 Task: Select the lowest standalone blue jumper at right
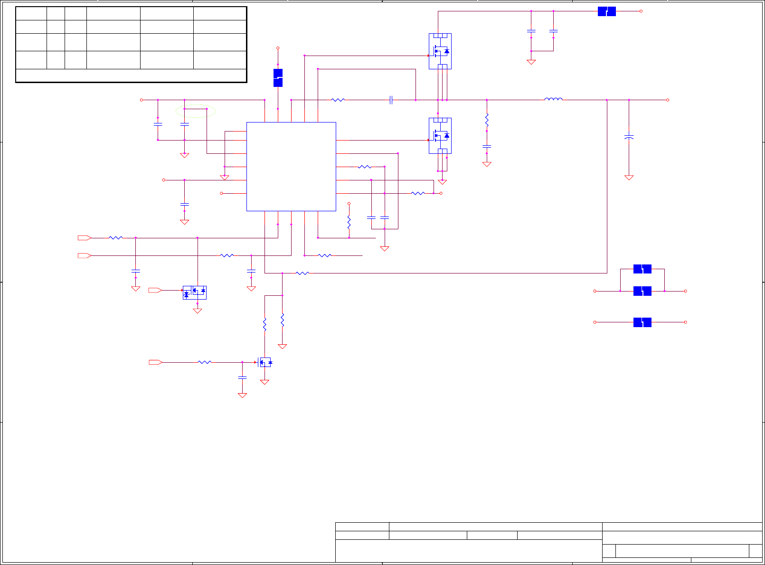(642, 322)
